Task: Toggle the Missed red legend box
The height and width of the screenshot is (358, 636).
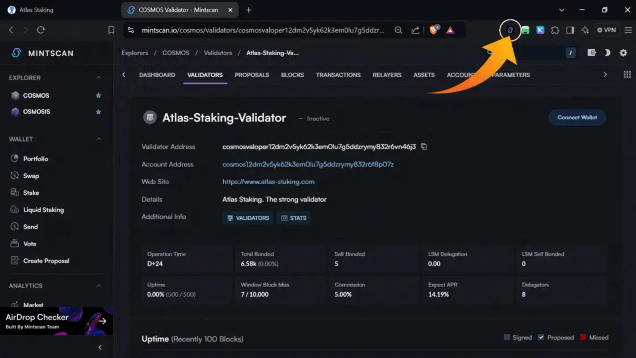Action: tap(583, 338)
